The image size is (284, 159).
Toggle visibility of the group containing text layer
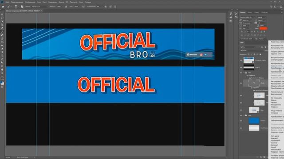coord(241,73)
